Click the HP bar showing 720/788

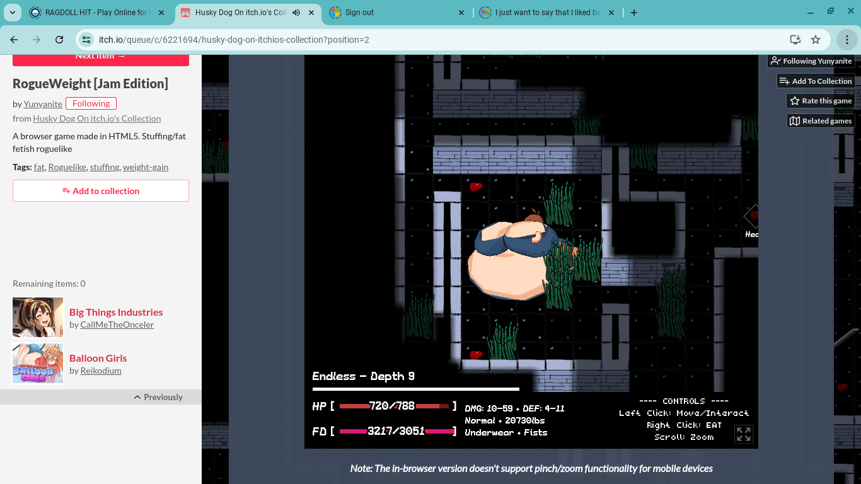[x=394, y=406]
